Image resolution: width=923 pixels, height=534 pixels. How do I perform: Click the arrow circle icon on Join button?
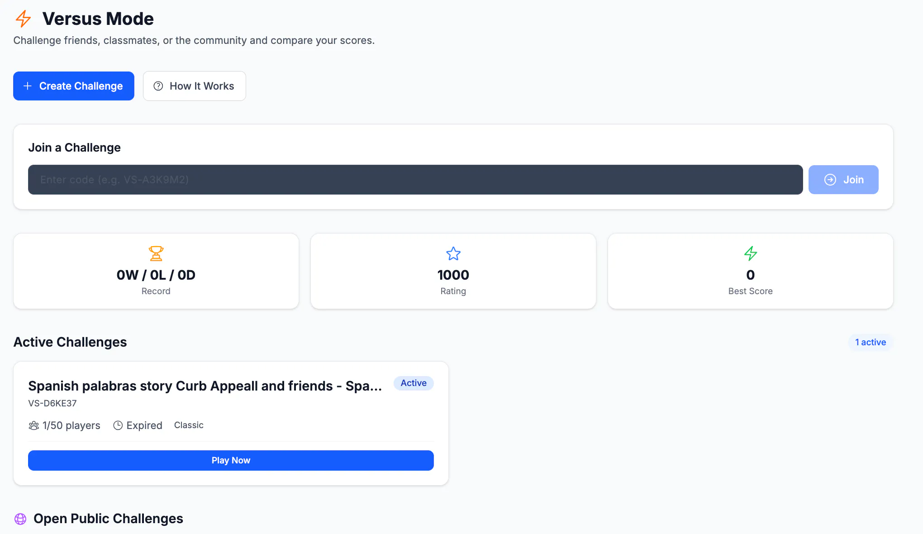(x=830, y=180)
